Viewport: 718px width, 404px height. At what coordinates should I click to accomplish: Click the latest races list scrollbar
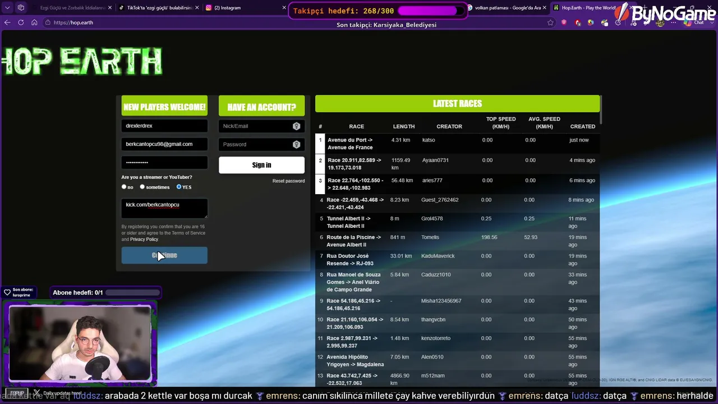tap(601, 109)
